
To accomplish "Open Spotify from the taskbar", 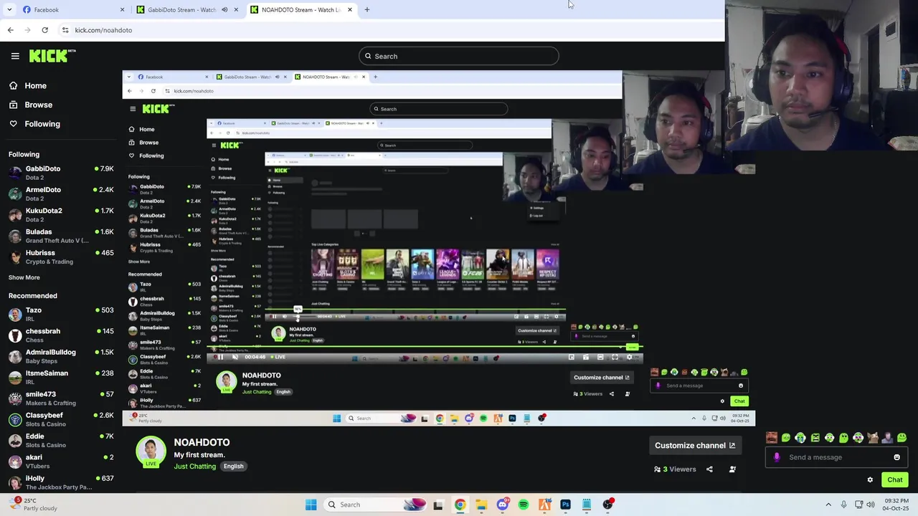I will pos(523,505).
